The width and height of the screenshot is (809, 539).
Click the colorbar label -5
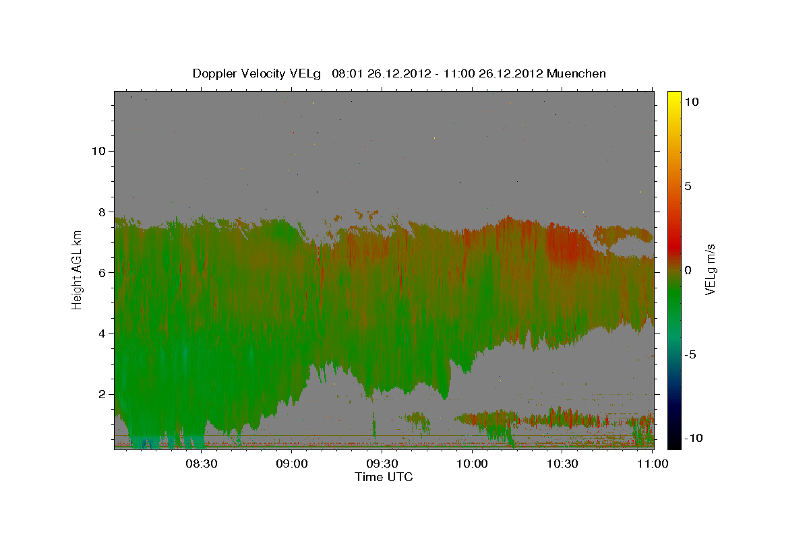[691, 354]
